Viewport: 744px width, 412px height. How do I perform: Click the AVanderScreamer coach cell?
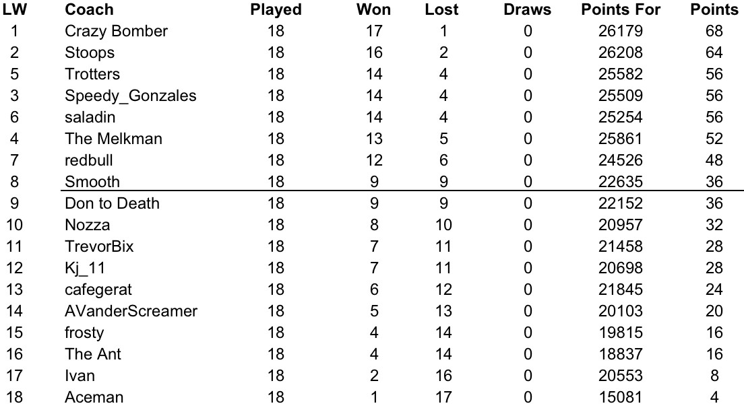[131, 311]
